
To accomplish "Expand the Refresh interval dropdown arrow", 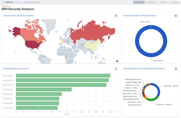I will [x=158, y=2].
